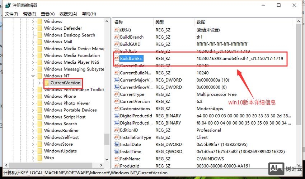This screenshot has width=305, height=179.
Task: Click the ProductId string value icon
Action: point(117,166)
